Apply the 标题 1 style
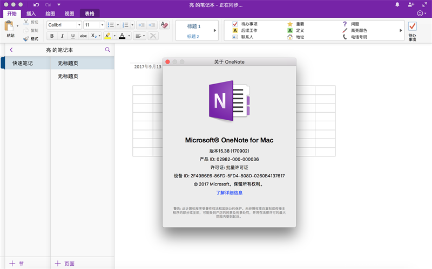This screenshot has height=269, width=432. (194, 26)
